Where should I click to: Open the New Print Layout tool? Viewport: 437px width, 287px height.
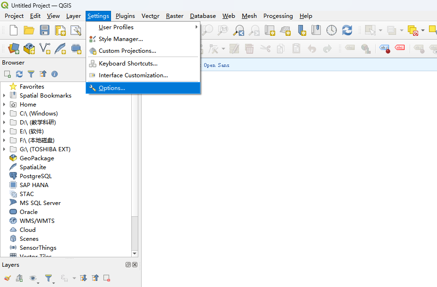click(x=60, y=30)
